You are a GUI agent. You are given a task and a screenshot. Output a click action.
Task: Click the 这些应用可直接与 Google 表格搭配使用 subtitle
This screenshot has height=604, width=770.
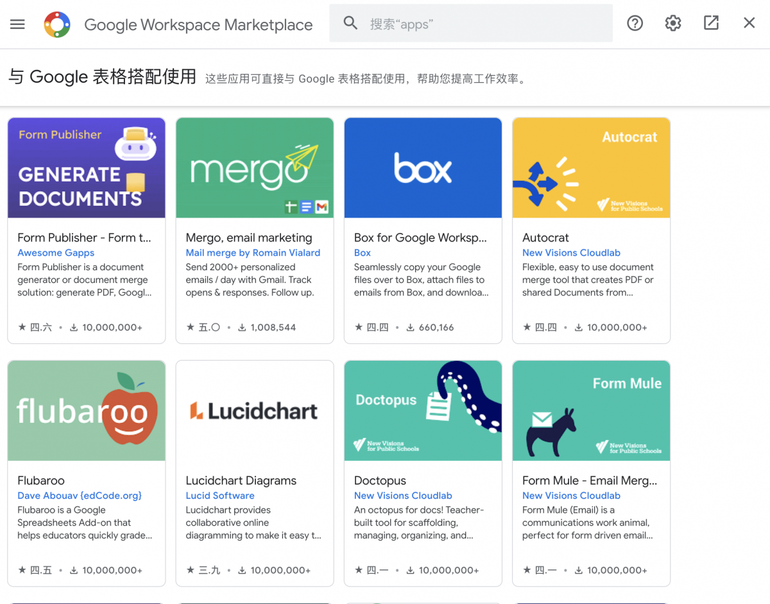[x=366, y=79]
